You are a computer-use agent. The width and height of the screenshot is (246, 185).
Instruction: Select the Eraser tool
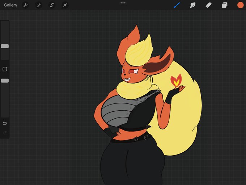click(x=208, y=5)
